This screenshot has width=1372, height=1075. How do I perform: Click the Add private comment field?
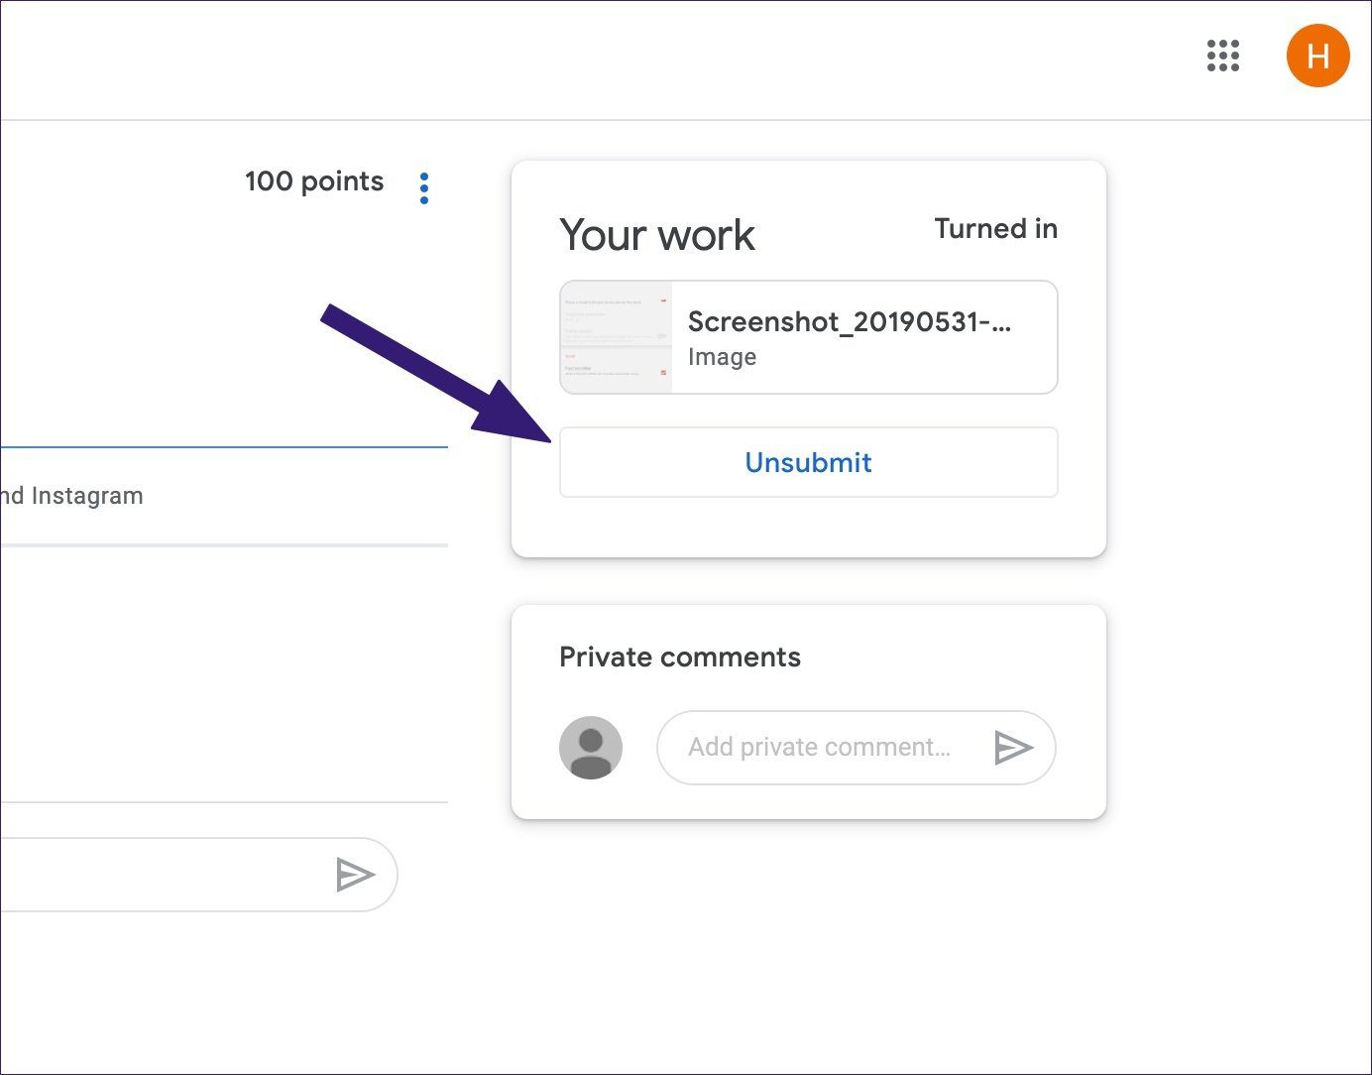click(x=821, y=747)
